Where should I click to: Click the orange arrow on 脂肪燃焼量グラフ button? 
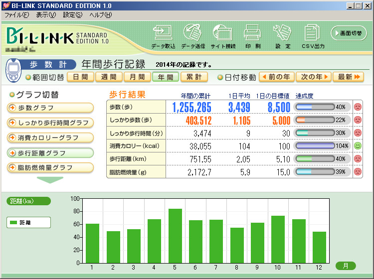pyautogui.click(x=11, y=168)
